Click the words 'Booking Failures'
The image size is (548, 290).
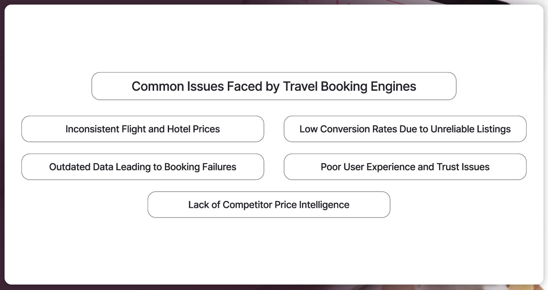click(200, 167)
